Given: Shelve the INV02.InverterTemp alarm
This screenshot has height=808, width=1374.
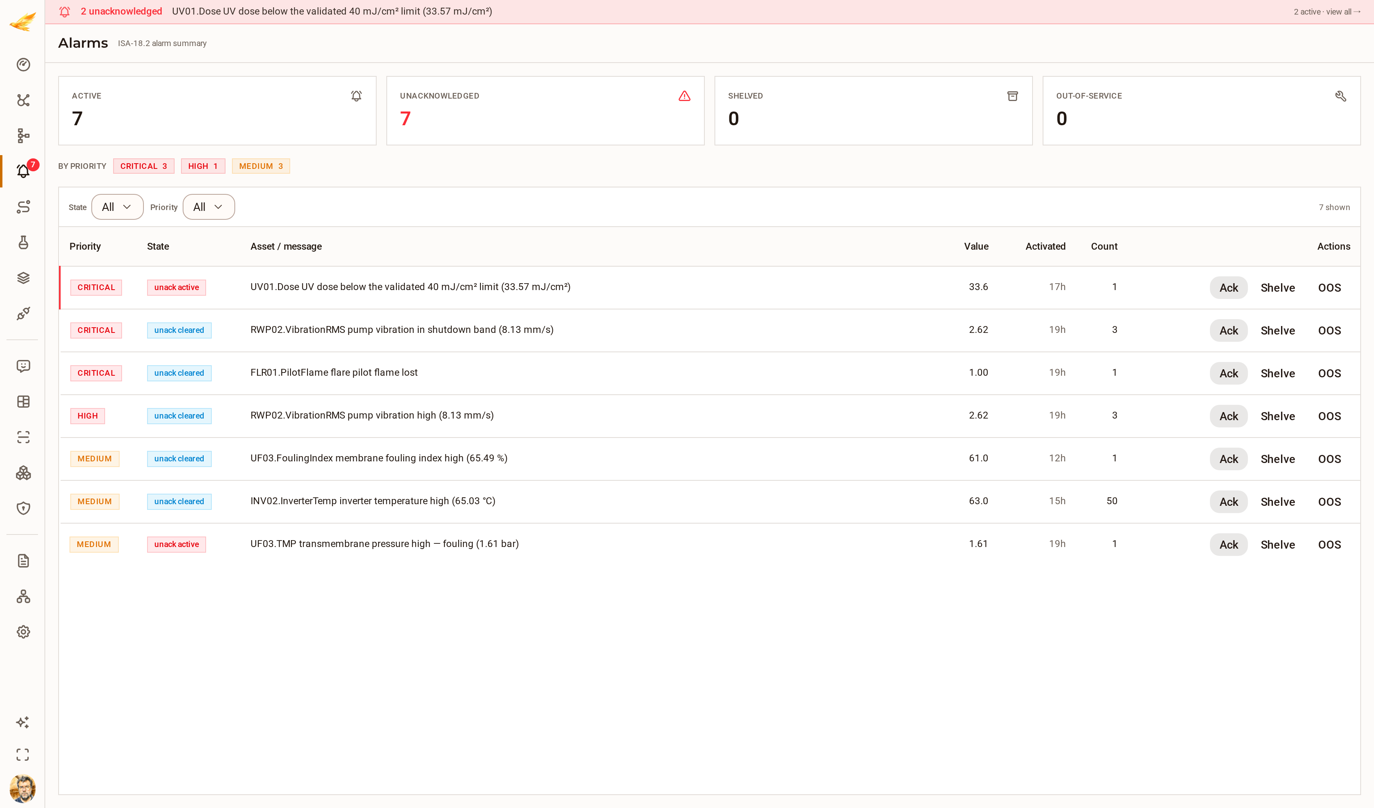Looking at the screenshot, I should (1277, 502).
